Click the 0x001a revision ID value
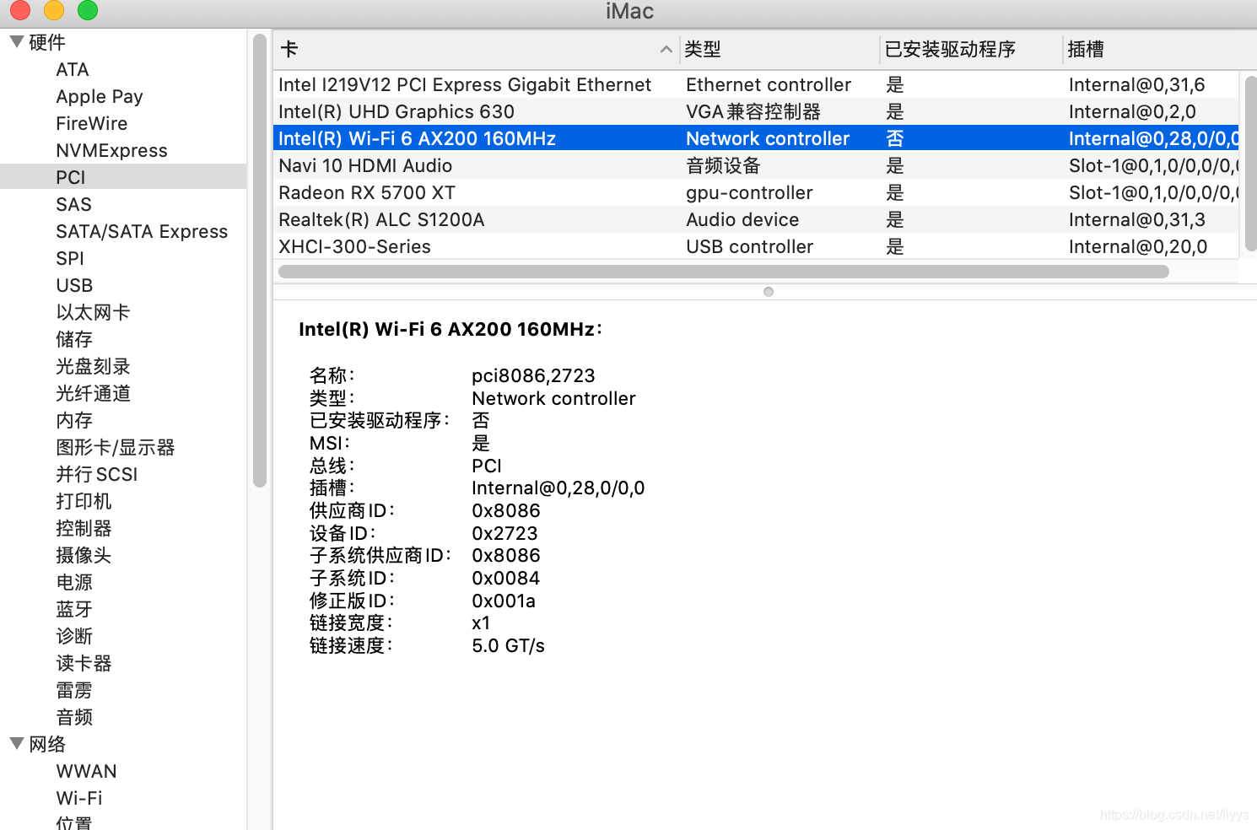The width and height of the screenshot is (1257, 830). click(x=504, y=601)
